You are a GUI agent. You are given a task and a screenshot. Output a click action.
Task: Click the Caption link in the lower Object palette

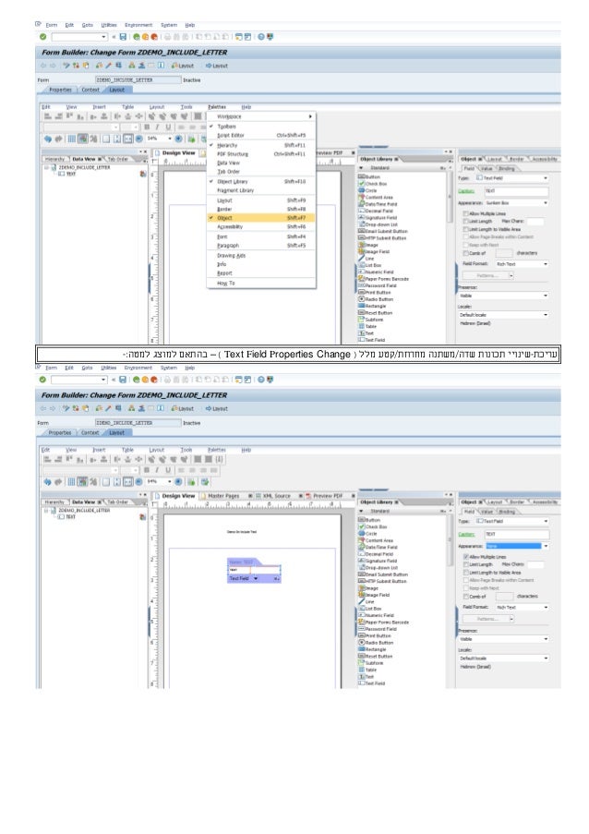(468, 534)
